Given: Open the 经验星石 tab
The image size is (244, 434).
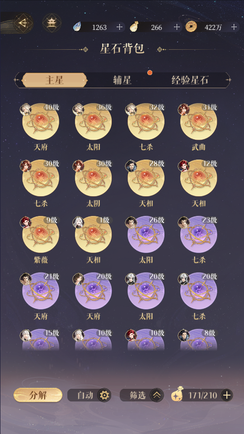Looking at the screenshot, I should tap(190, 80).
